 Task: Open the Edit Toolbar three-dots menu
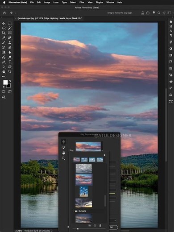pyautogui.click(x=4, y=76)
